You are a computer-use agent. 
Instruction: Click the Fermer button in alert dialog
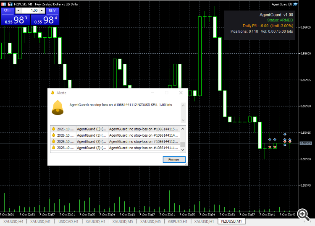click(x=174, y=160)
